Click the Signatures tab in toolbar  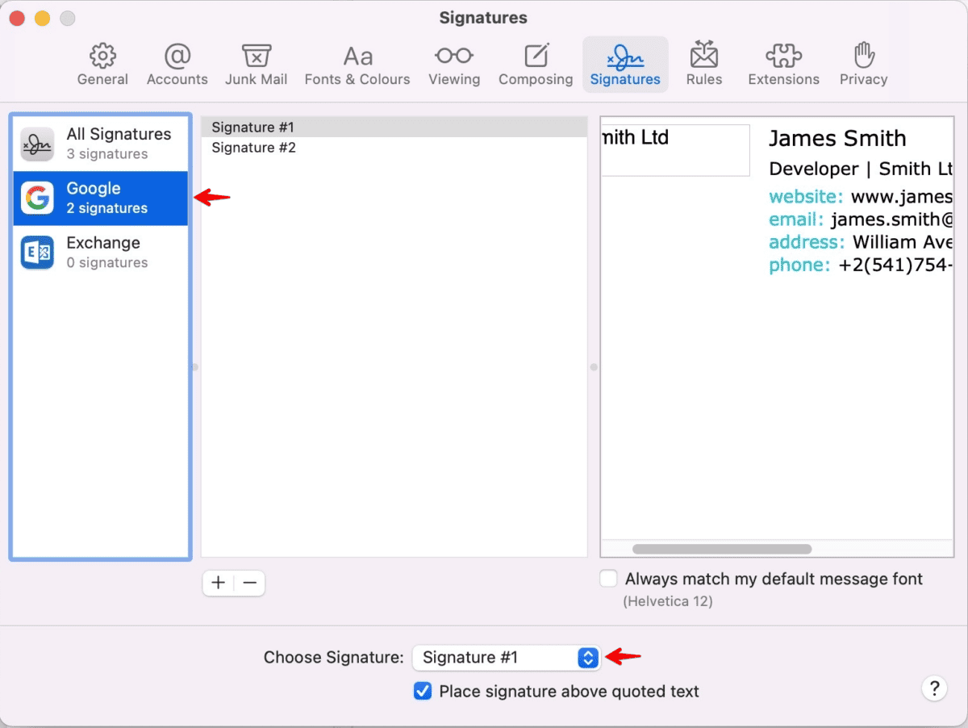(x=625, y=65)
